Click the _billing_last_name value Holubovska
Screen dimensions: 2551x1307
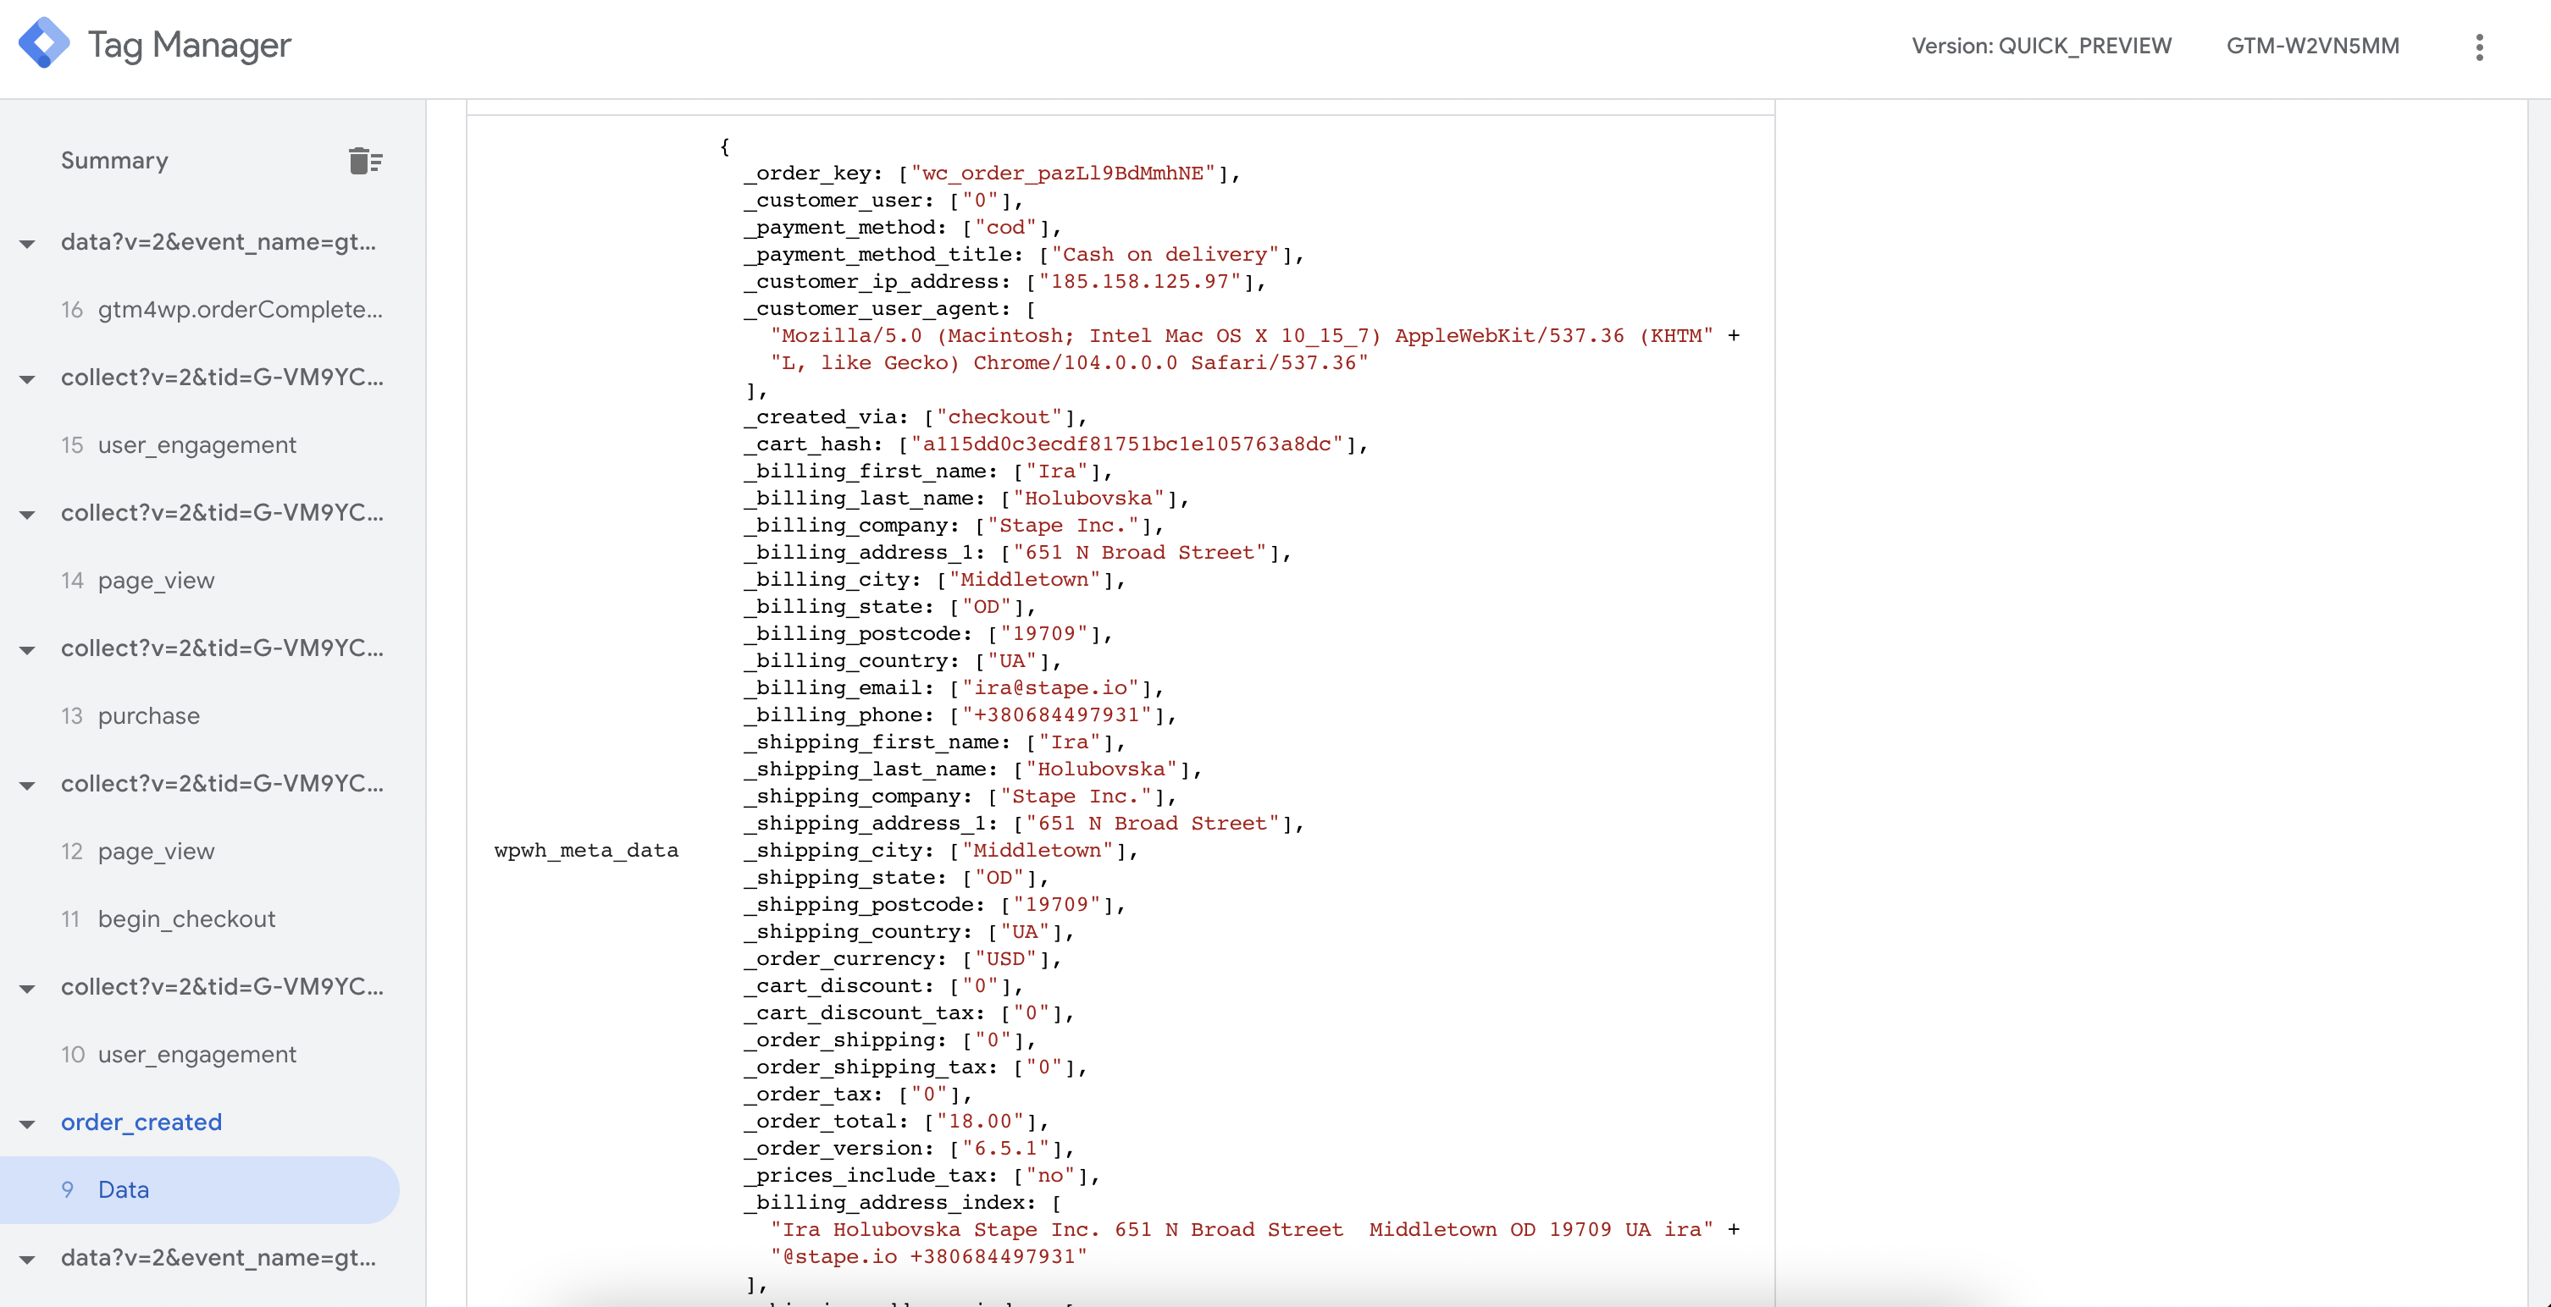coord(1088,498)
